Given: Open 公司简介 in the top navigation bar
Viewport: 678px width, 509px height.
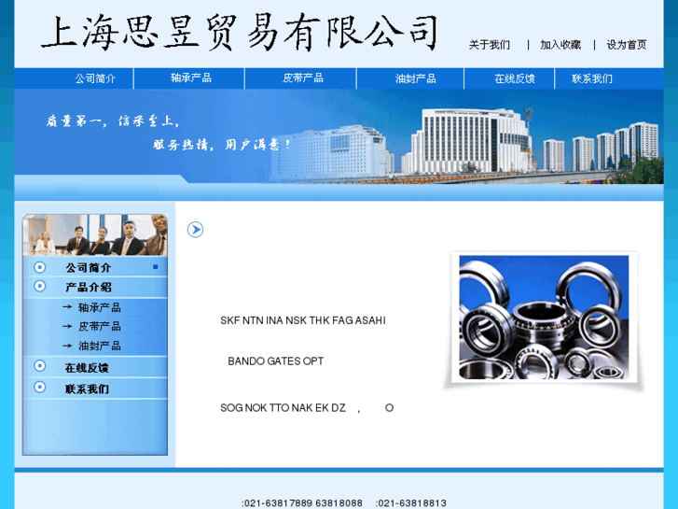Looking at the screenshot, I should (95, 78).
